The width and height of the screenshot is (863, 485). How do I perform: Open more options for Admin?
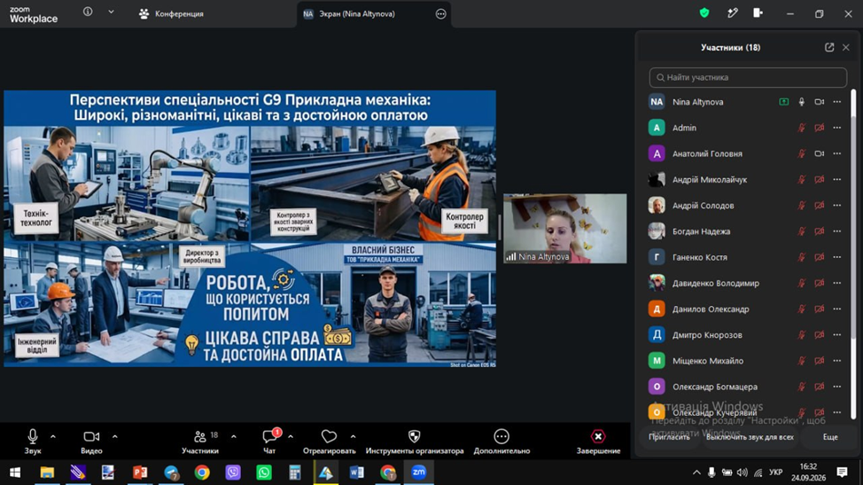[x=837, y=128]
